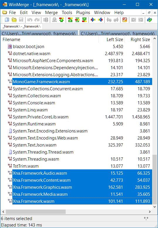
Task: Open the View menu
Action: click(36, 13)
